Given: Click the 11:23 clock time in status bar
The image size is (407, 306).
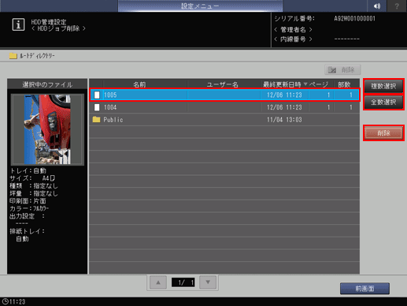Looking at the screenshot, I should [17, 302].
